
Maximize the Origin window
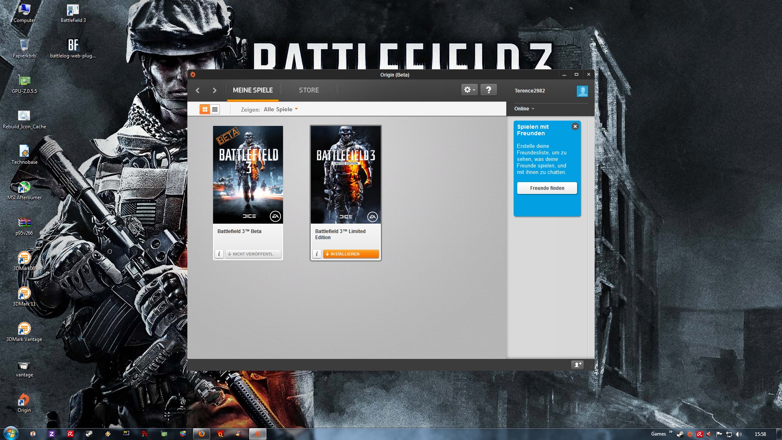(576, 75)
